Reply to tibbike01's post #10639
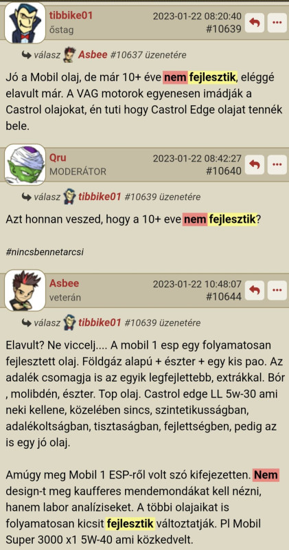 254,23
